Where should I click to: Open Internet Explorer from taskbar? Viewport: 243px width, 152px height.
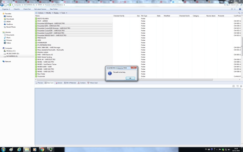click(x=19, y=149)
